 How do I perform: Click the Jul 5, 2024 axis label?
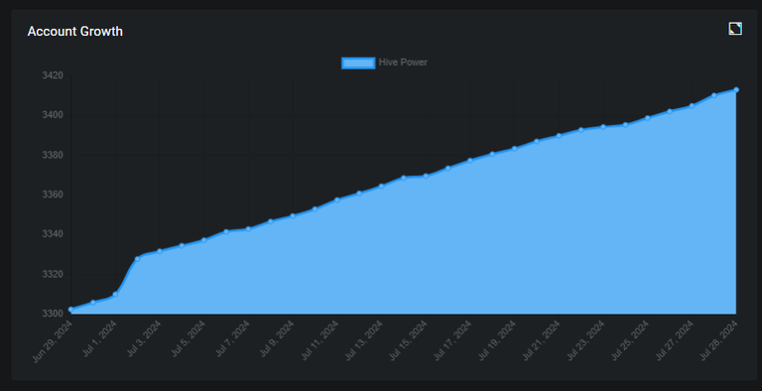click(189, 339)
